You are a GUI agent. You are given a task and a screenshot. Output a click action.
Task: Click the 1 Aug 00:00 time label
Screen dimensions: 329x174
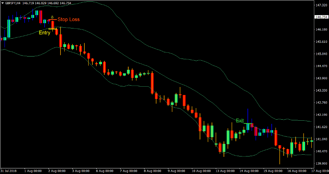click(33, 171)
